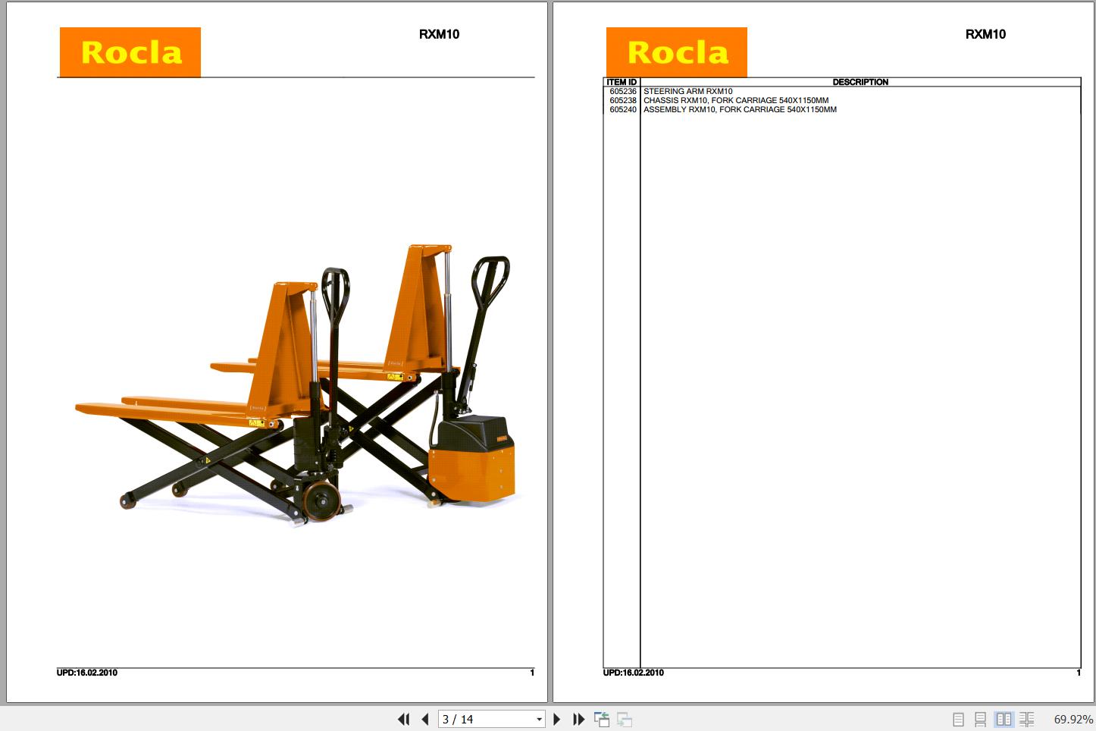Image resolution: width=1096 pixels, height=731 pixels.
Task: Toggle two-page continuous layout on
Action: tap(1027, 719)
